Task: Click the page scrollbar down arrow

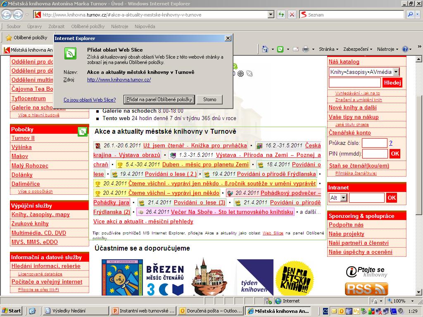Action: (x=419, y=293)
